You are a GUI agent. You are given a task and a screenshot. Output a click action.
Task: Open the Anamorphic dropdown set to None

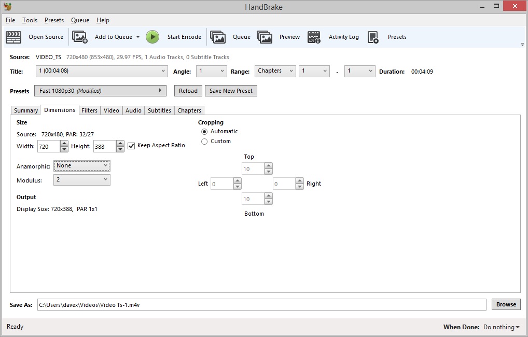tap(82, 165)
